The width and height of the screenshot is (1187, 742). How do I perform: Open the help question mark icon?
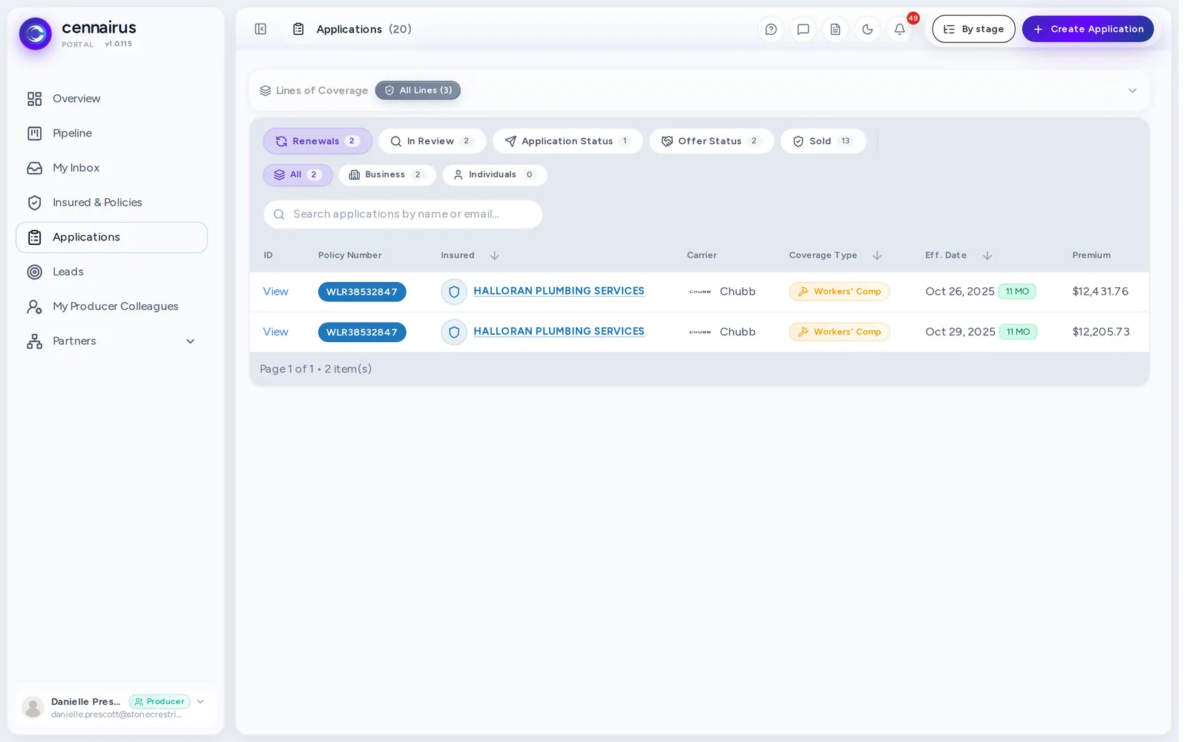pyautogui.click(x=771, y=30)
